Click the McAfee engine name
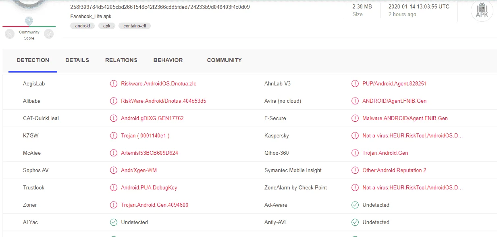 pyautogui.click(x=32, y=153)
